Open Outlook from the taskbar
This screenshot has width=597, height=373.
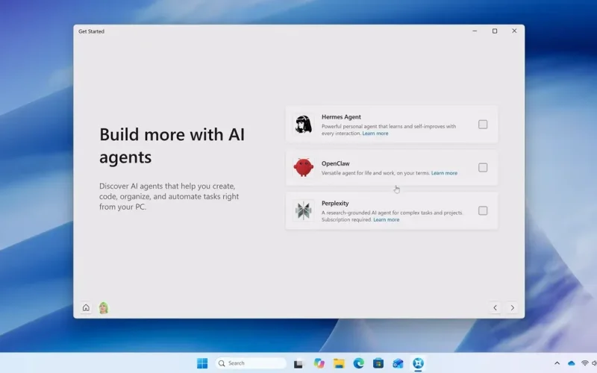coord(398,363)
